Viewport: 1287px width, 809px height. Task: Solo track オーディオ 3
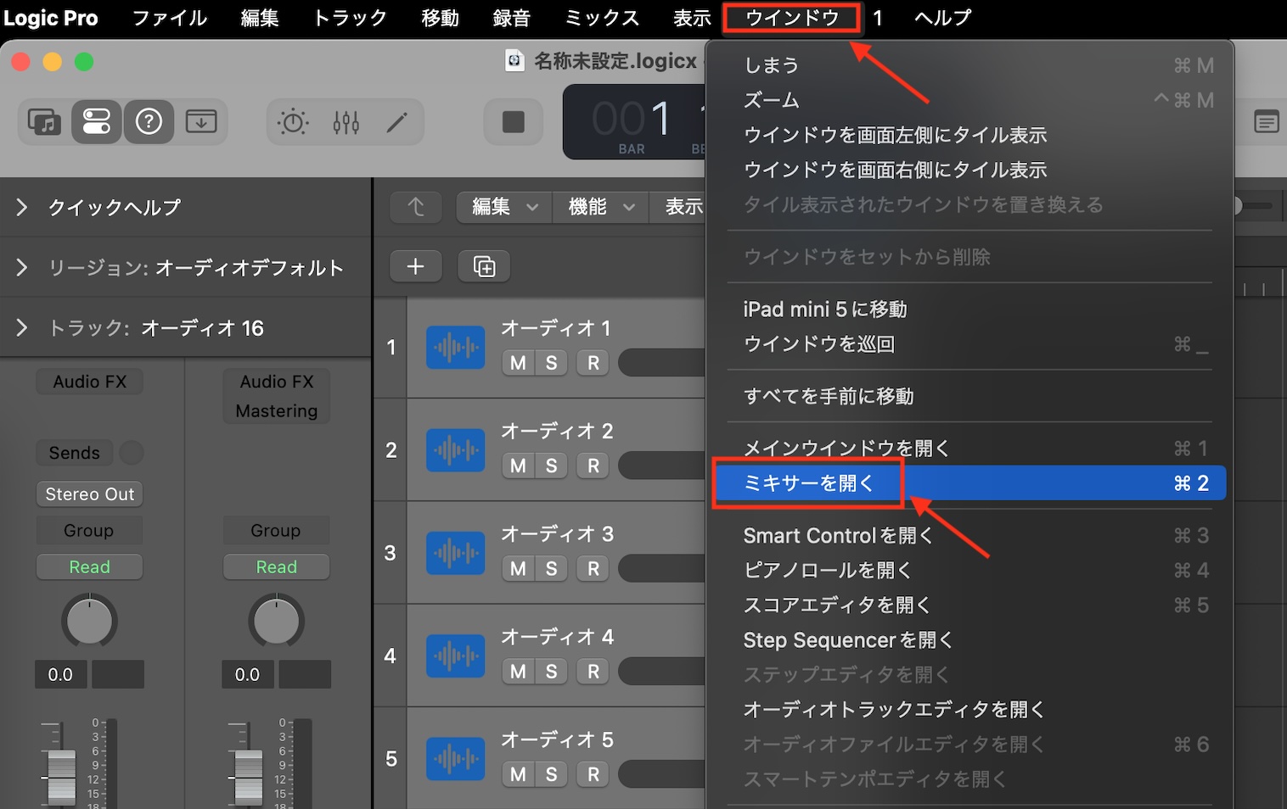point(551,568)
